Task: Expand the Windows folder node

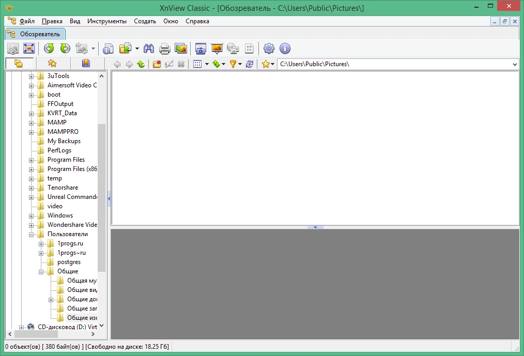Action: [x=31, y=216]
